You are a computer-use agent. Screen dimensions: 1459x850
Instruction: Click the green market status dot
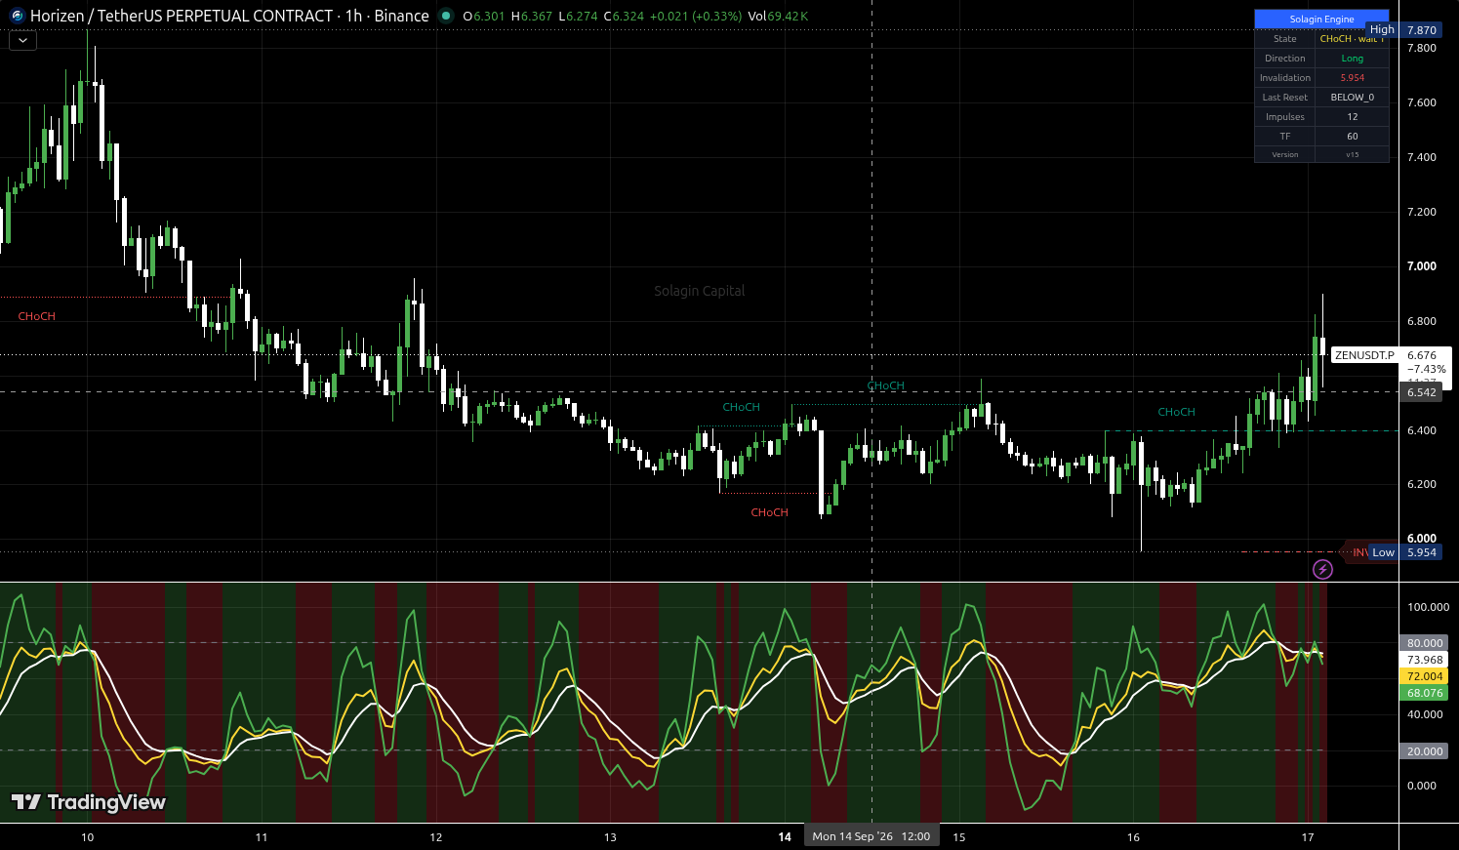(446, 16)
